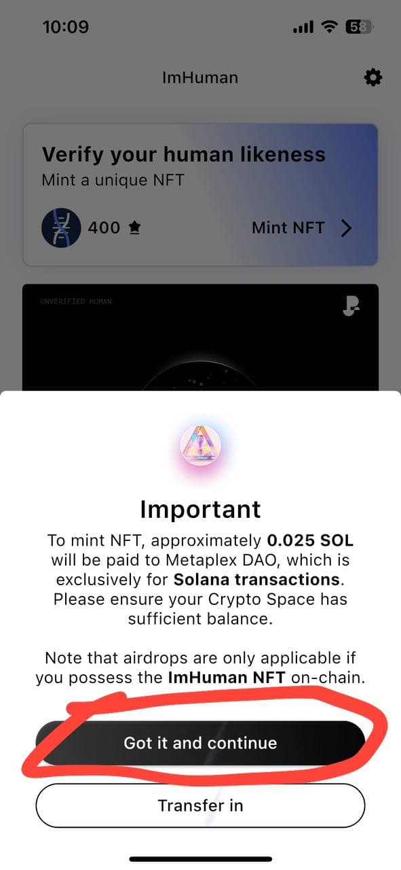This screenshot has height=870, width=401.
Task: Tap the ImHuman title at top
Action: tap(200, 77)
